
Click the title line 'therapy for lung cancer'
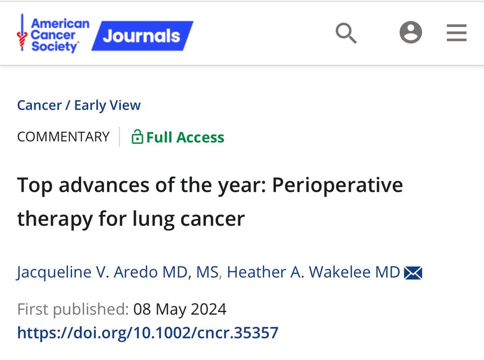tap(131, 219)
